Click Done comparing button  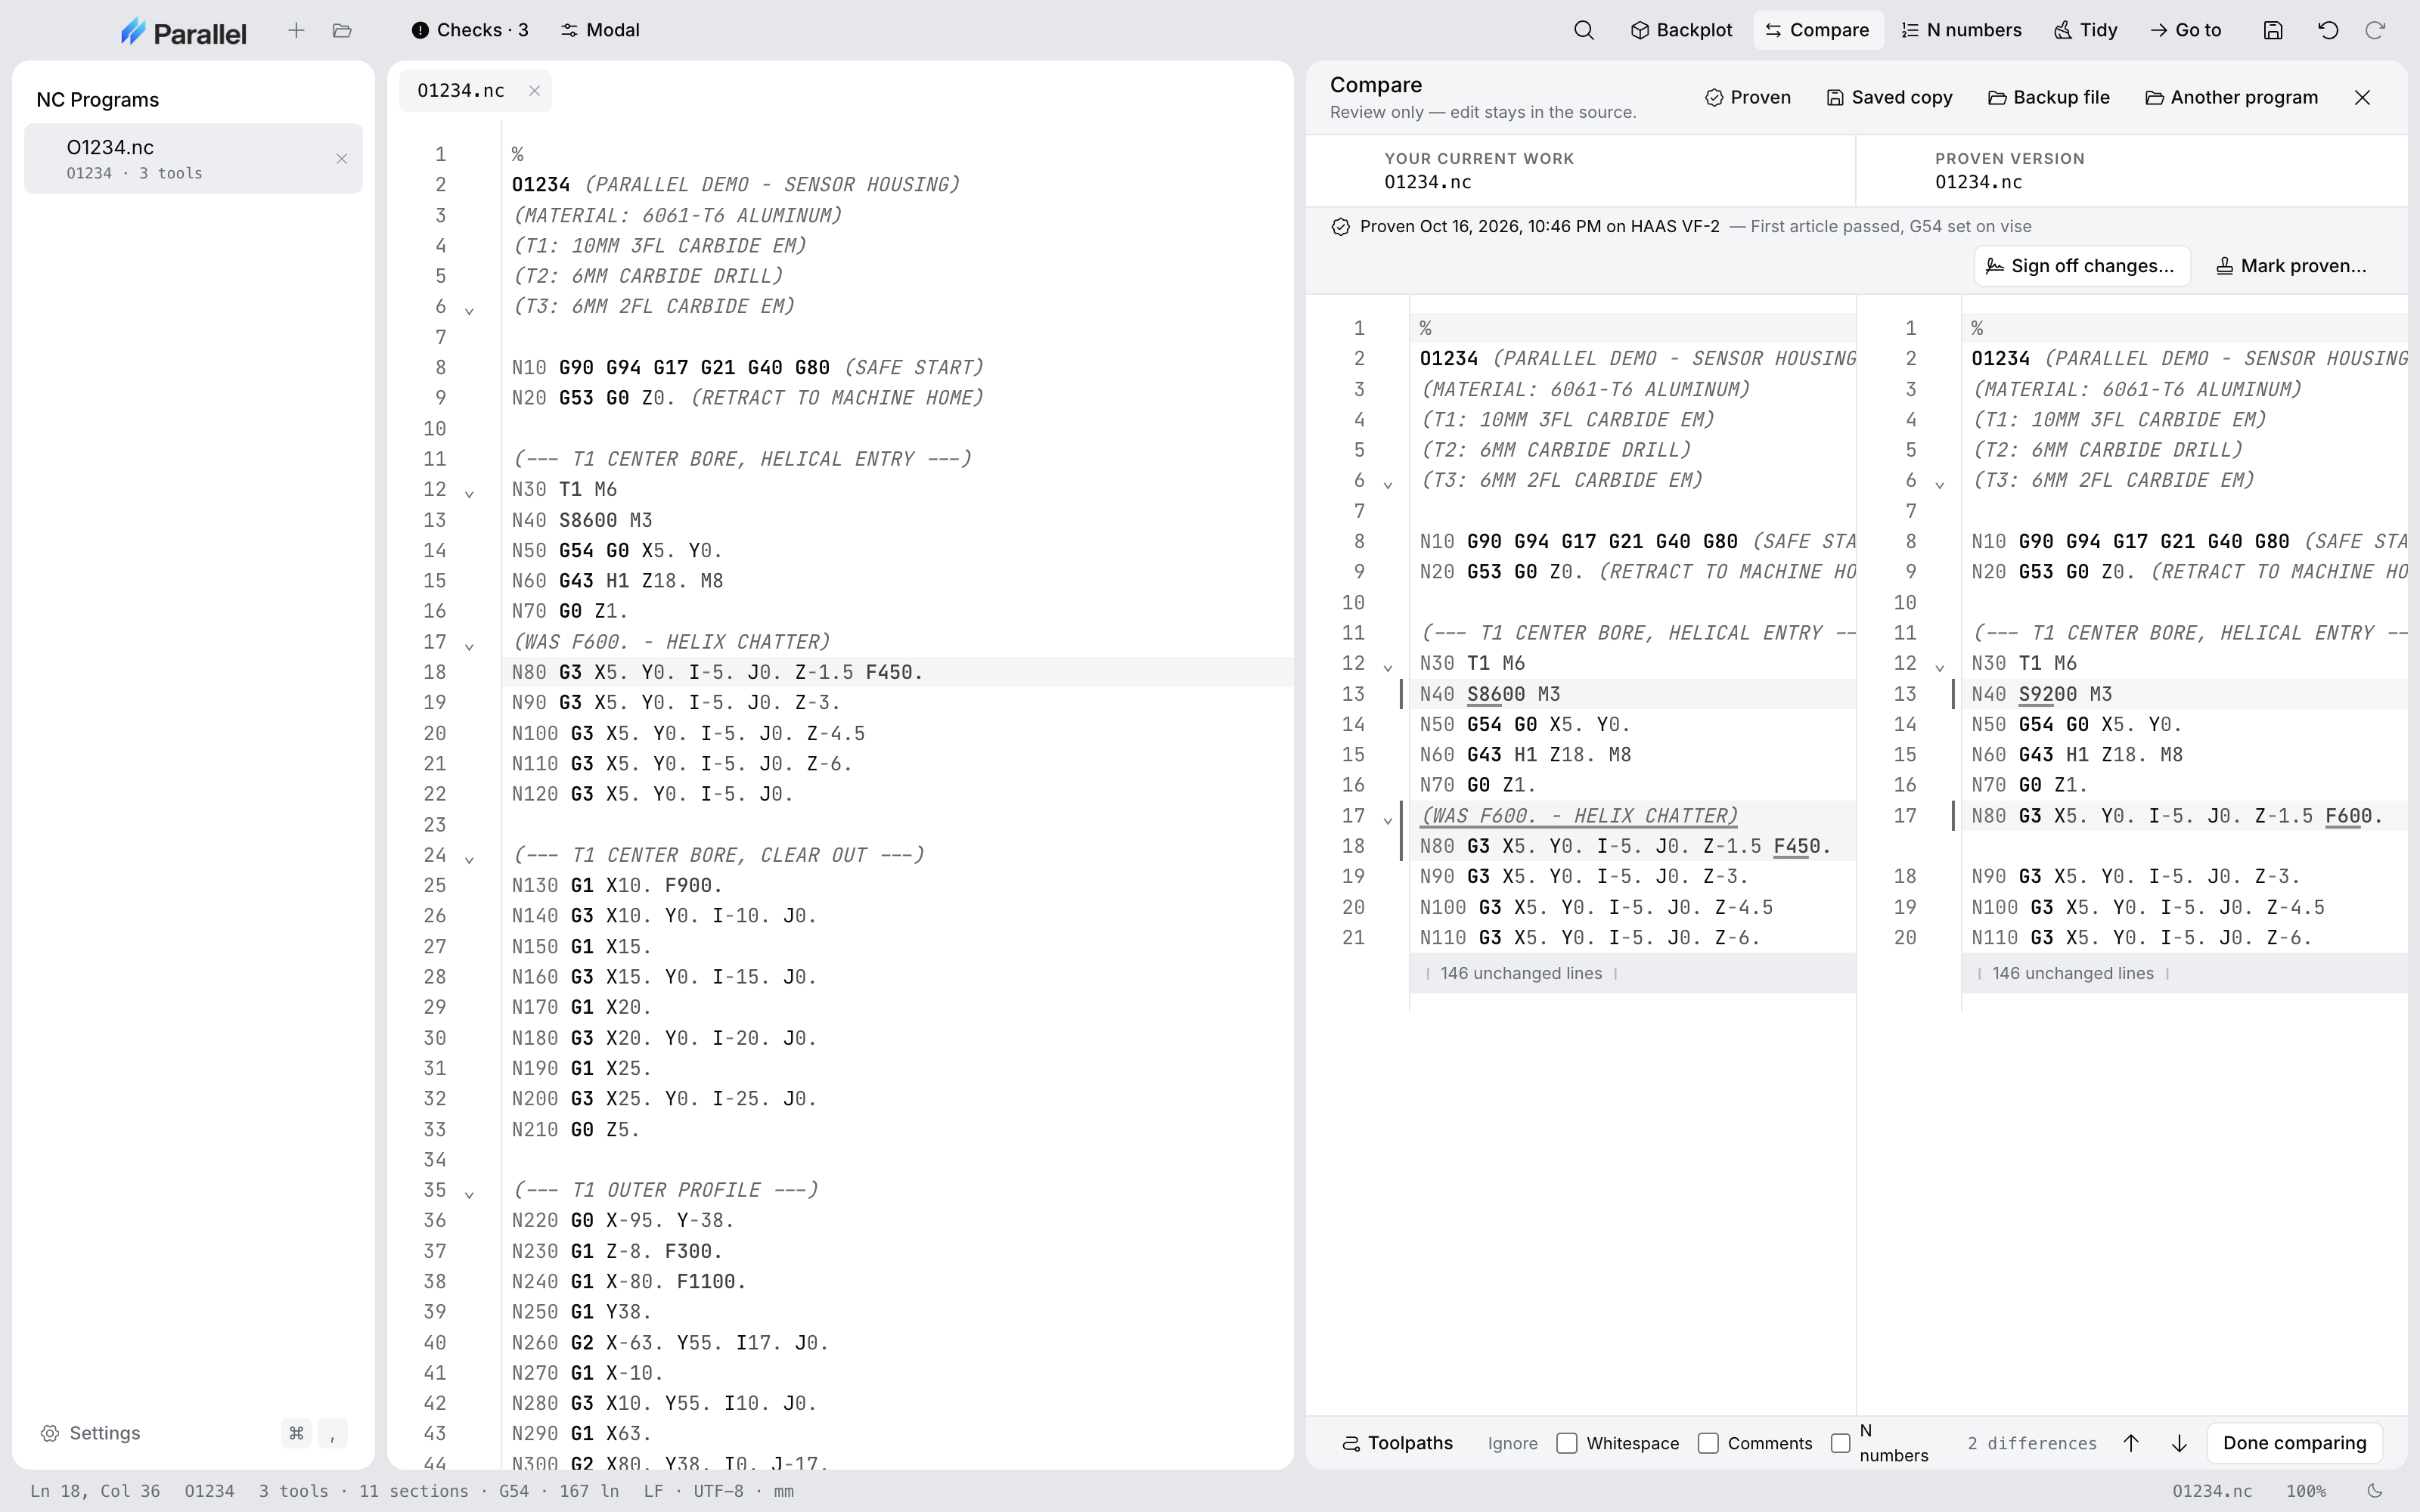coord(2294,1443)
